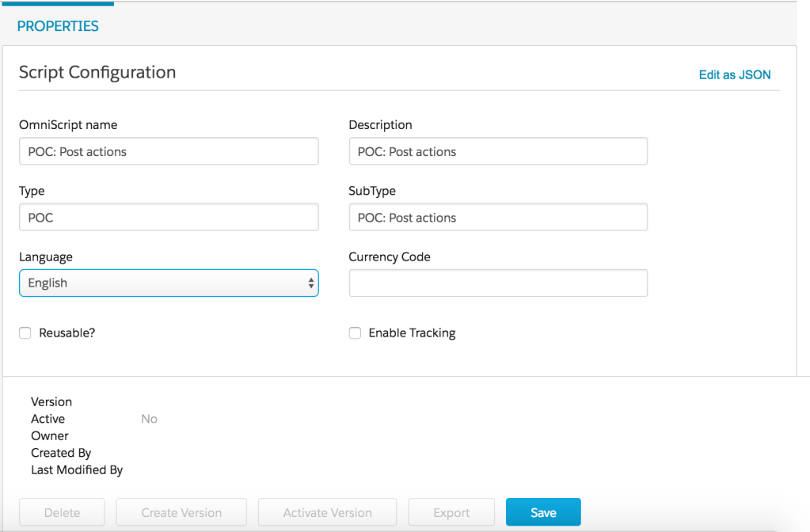Click the "Reusable?" label text
Image resolution: width=810 pixels, height=532 pixels.
pyautogui.click(x=67, y=333)
